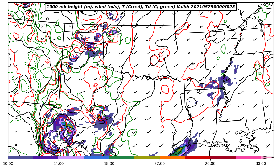276x168 pixels.
Task: Select the dark indigo 12–14 colorbar segment
Action: 46,157
